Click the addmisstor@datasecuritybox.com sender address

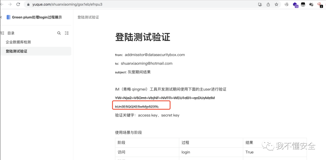tap(155, 55)
